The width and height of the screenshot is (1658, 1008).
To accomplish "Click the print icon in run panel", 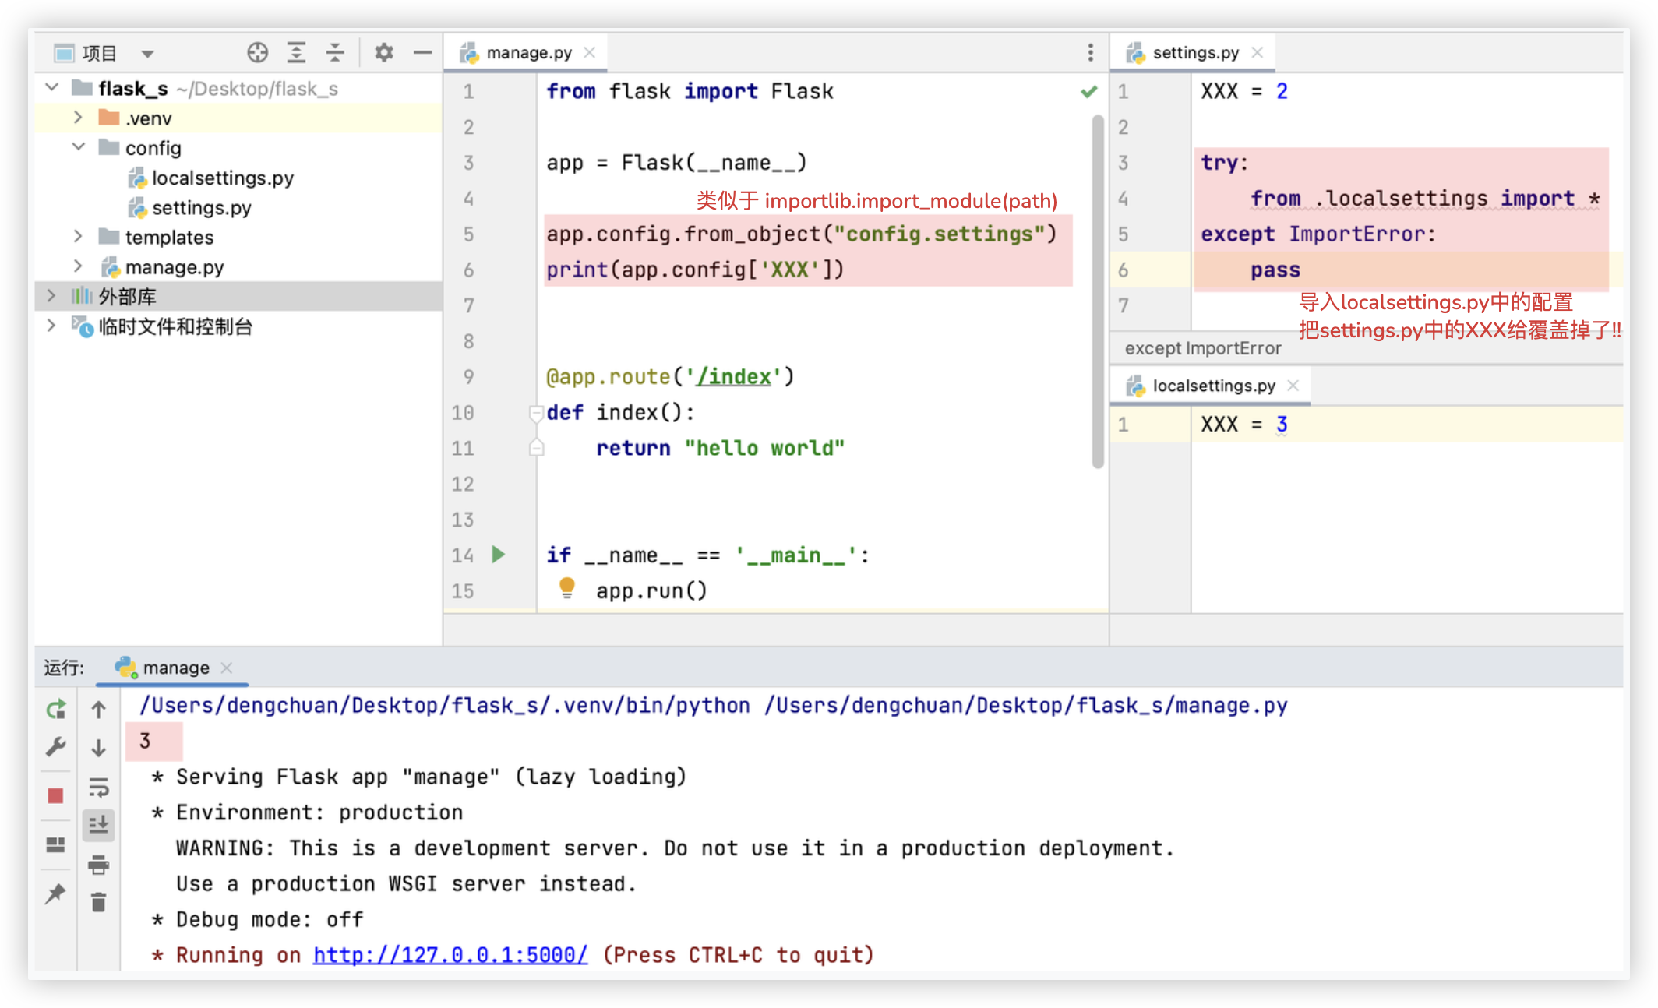I will (x=98, y=865).
